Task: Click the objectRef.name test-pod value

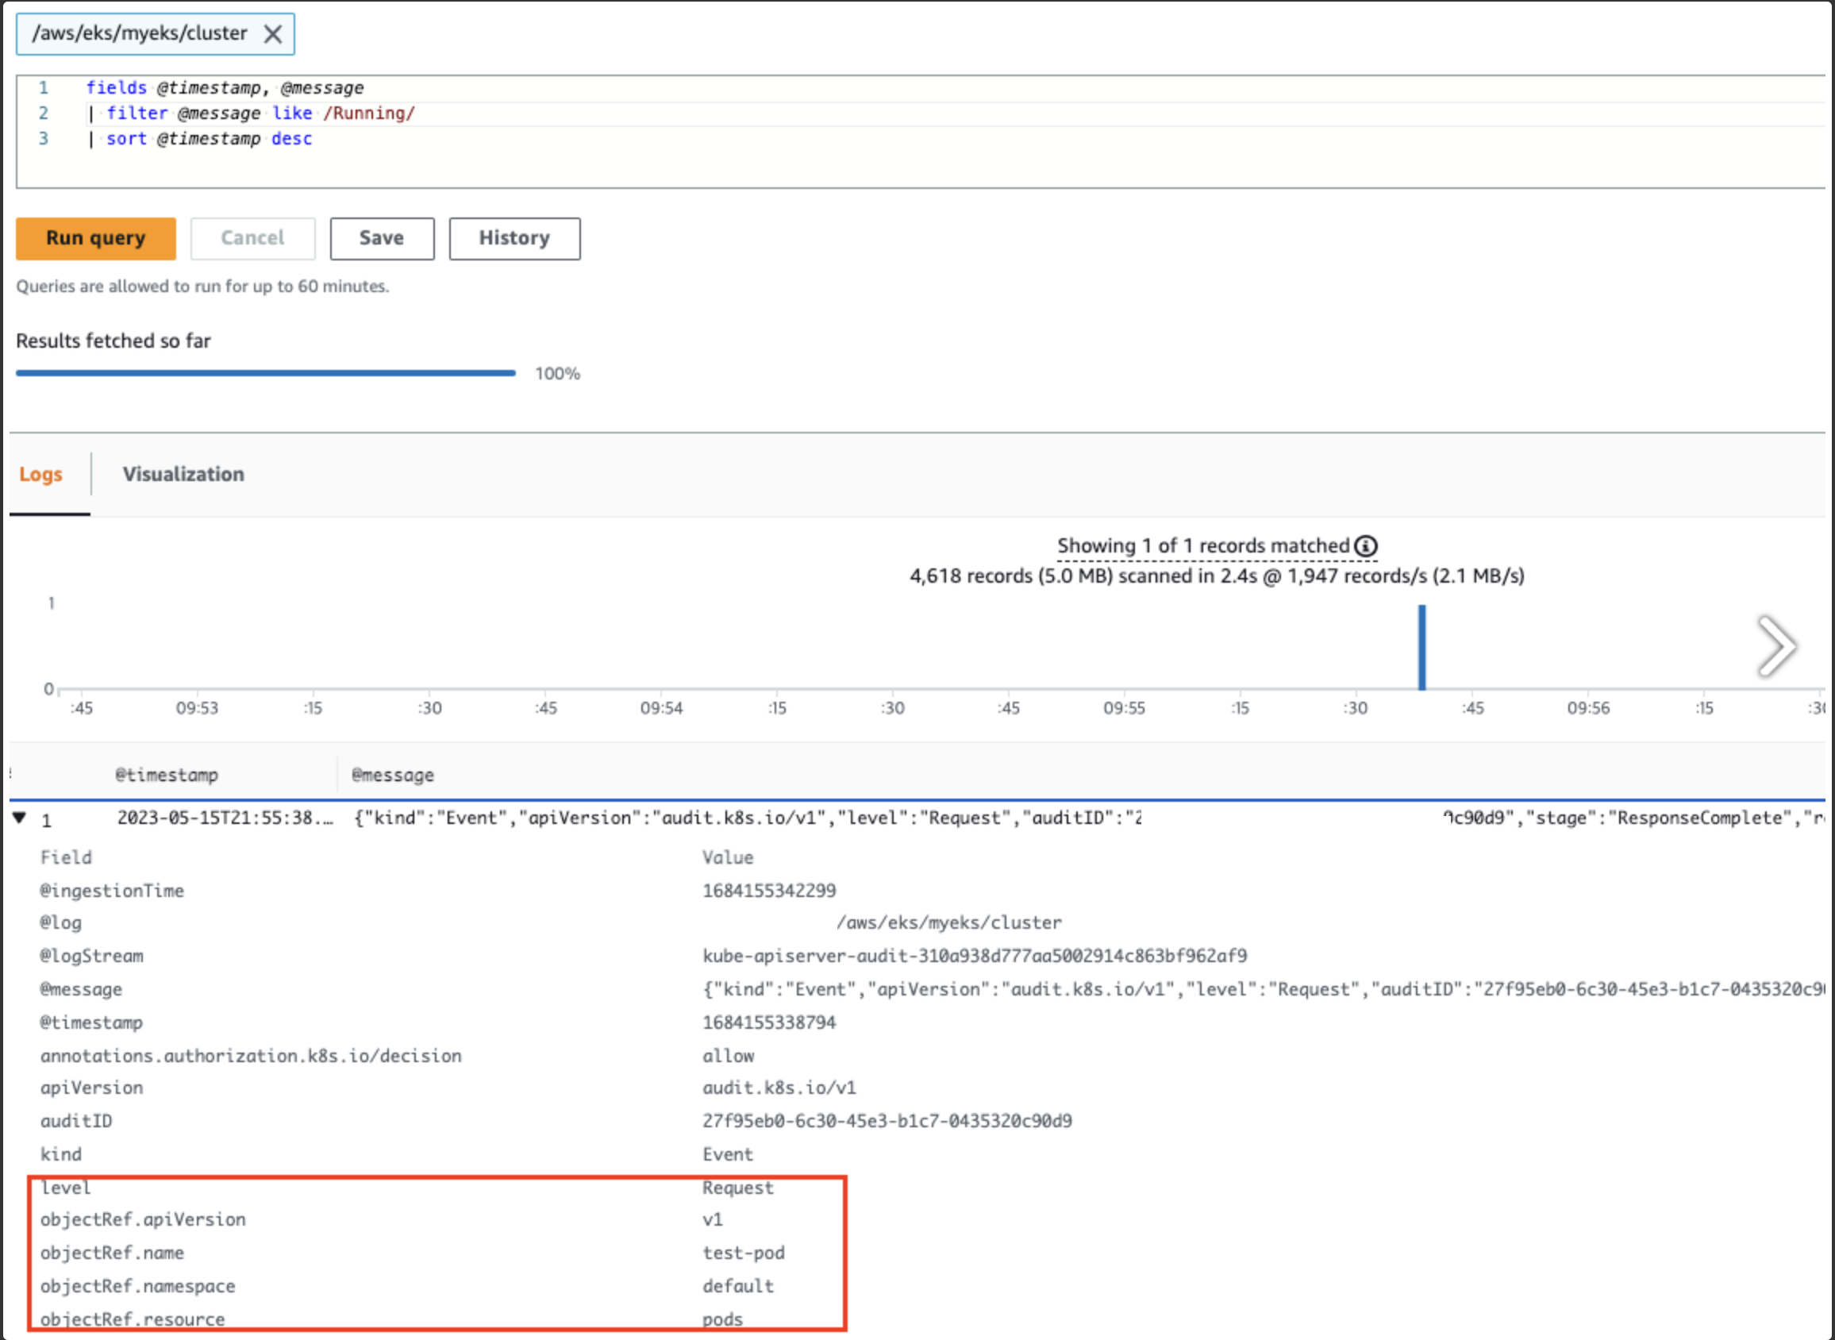Action: 743,1253
